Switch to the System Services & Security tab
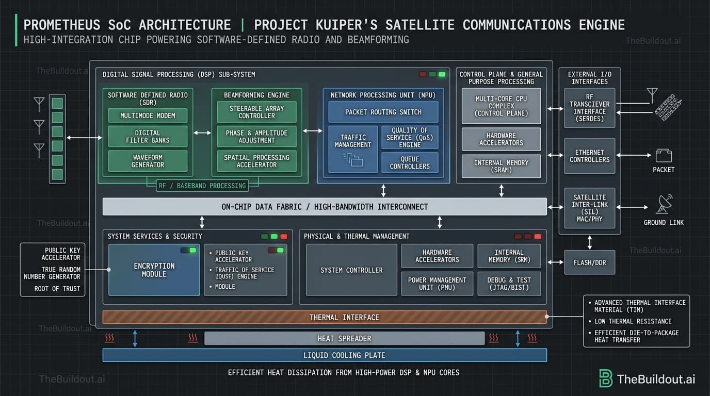710x396 pixels. point(154,236)
